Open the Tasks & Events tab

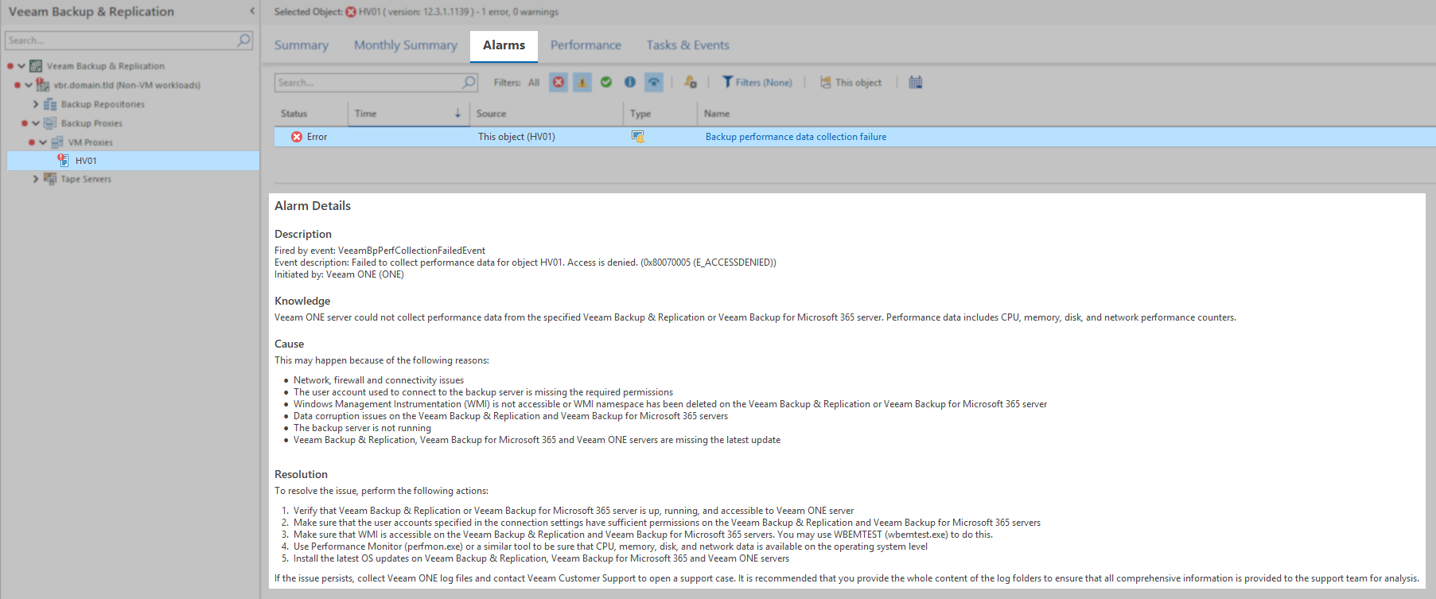point(687,45)
